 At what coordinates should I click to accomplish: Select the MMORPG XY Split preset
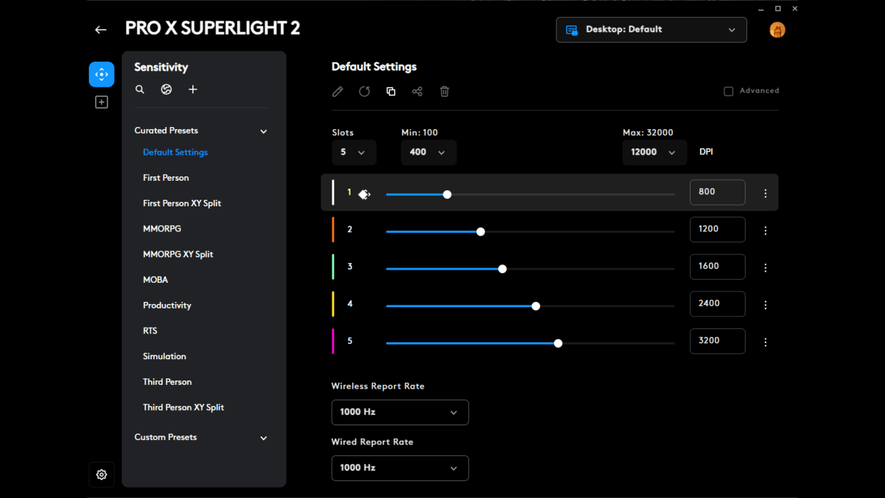(178, 254)
